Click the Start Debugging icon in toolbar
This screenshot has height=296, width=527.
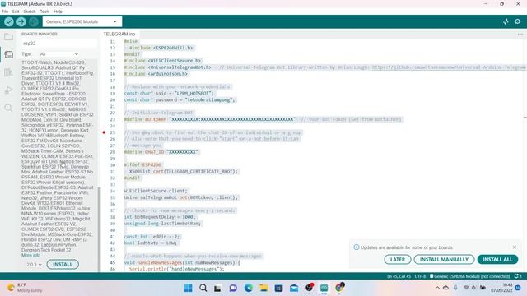pos(33,22)
